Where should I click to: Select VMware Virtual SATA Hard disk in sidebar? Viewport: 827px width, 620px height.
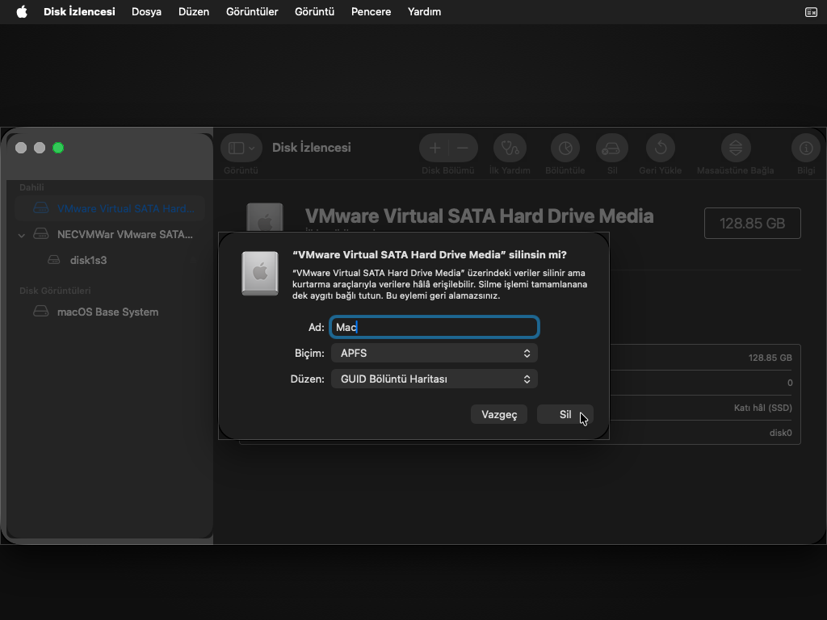[x=110, y=208]
